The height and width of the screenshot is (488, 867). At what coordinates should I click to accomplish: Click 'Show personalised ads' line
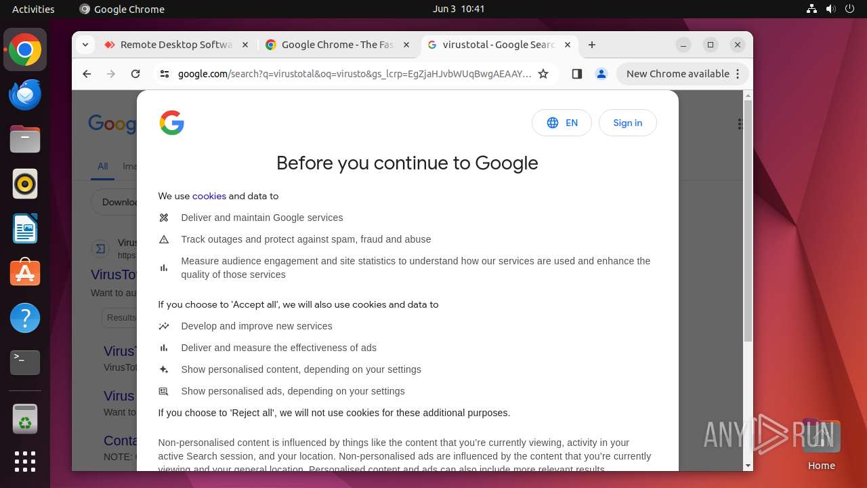pyautogui.click(x=293, y=391)
